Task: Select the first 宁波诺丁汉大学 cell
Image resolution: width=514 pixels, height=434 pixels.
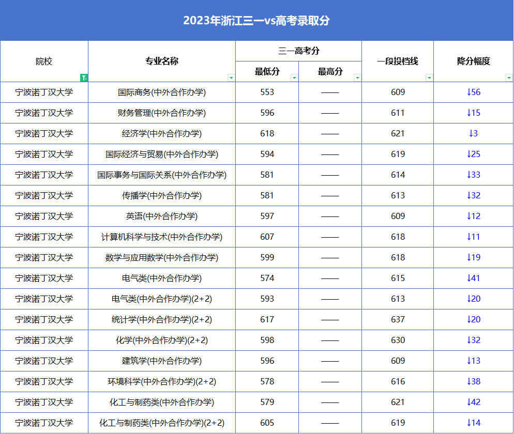Action: [44, 92]
